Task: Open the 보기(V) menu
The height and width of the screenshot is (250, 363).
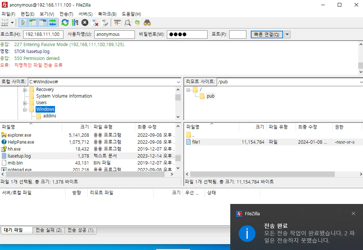Action: 47,14
